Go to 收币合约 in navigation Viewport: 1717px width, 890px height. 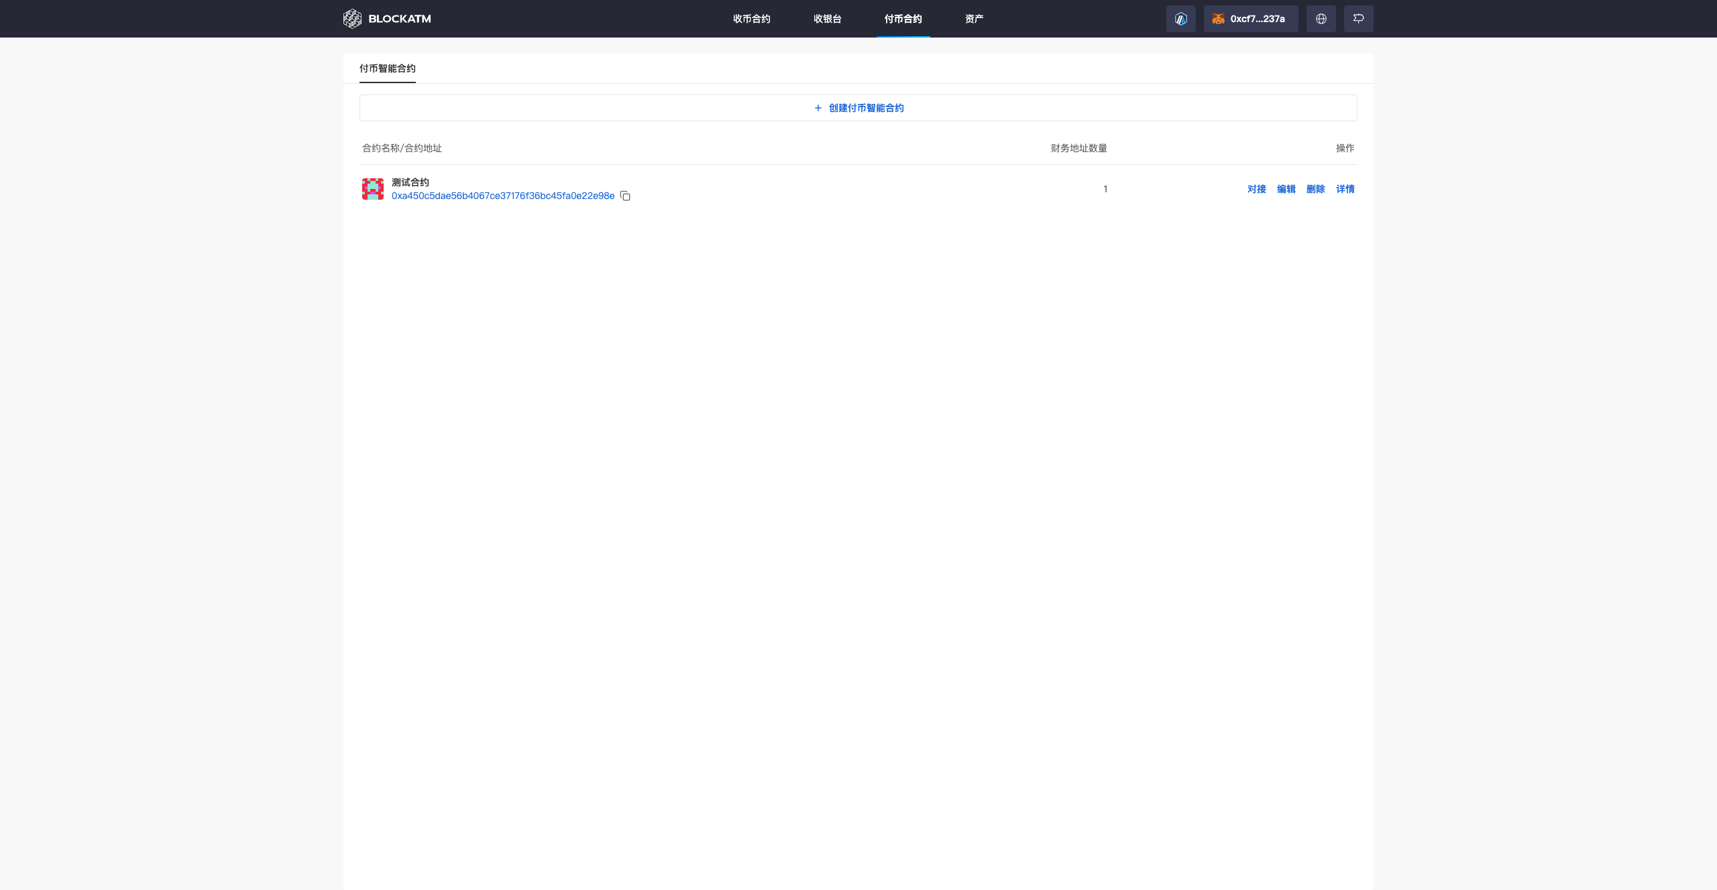coord(751,19)
